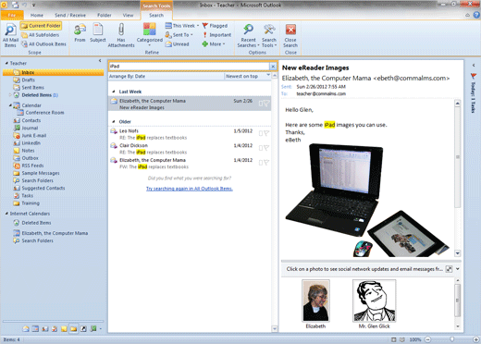
Task: Open Recent Searches magnifier icon
Action: point(248,30)
